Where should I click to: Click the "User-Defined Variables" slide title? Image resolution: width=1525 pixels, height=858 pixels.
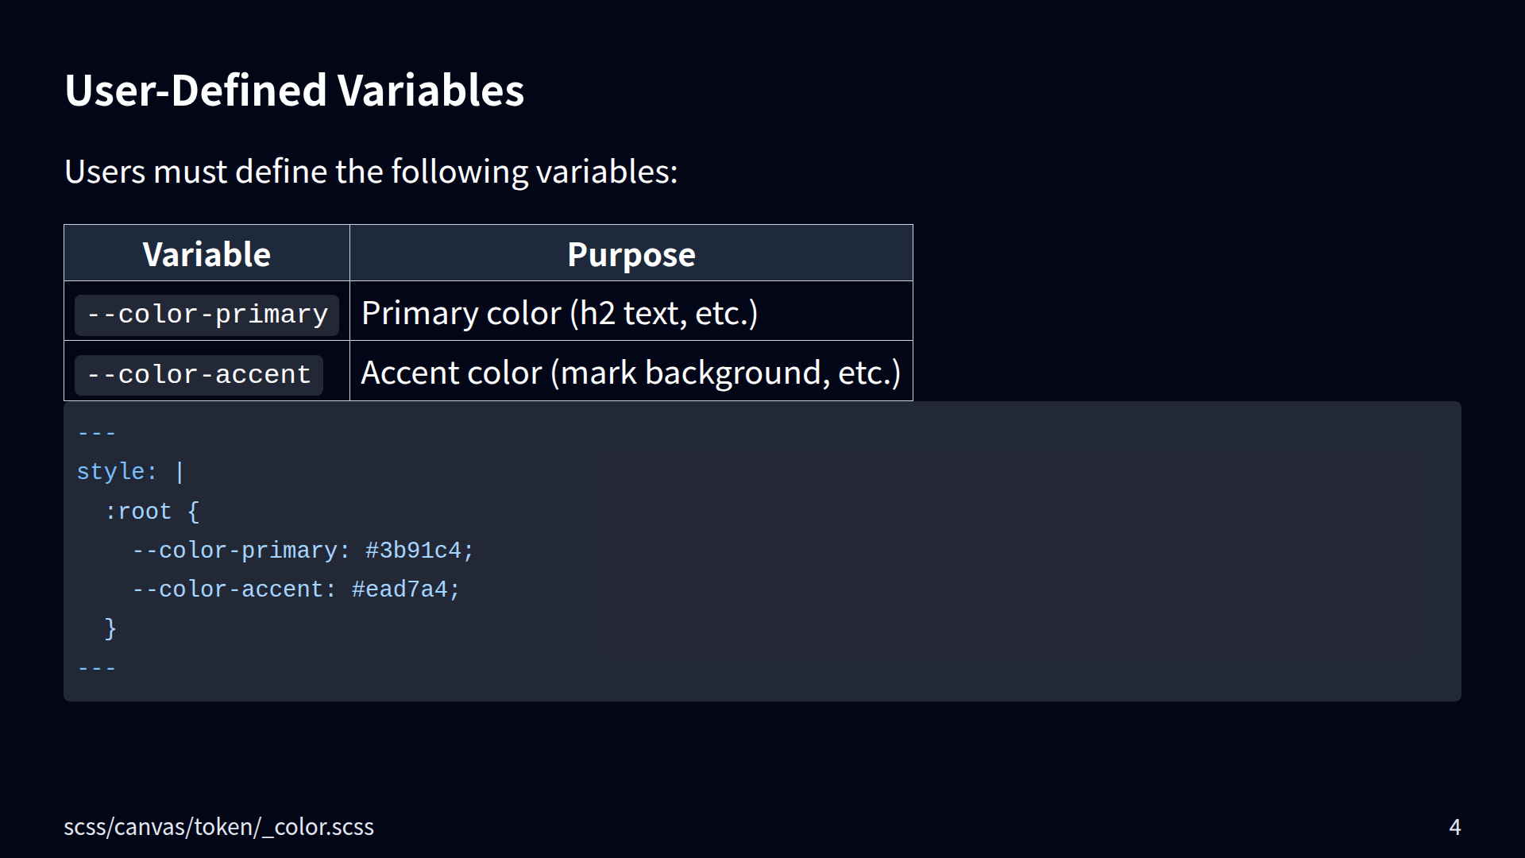(x=294, y=90)
